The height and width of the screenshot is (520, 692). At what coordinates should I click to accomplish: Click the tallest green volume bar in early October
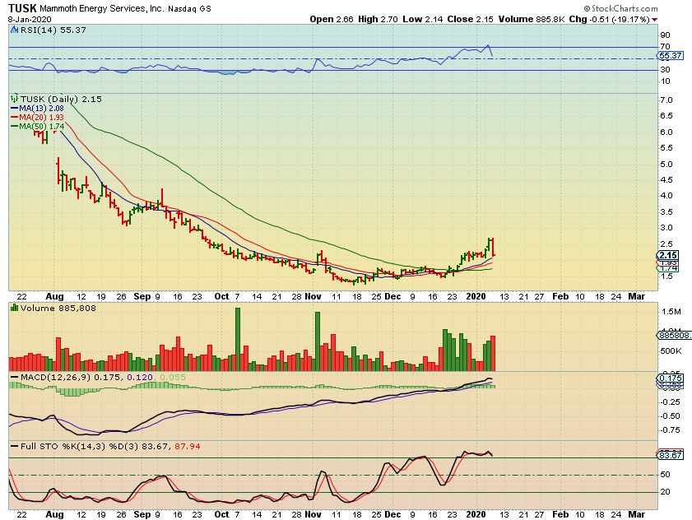point(238,339)
